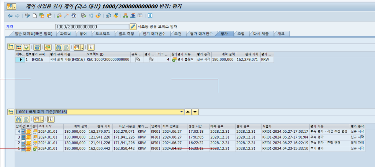Click the magic wand icon in the toolbar
The width and height of the screenshot is (375, 167).
66,16
